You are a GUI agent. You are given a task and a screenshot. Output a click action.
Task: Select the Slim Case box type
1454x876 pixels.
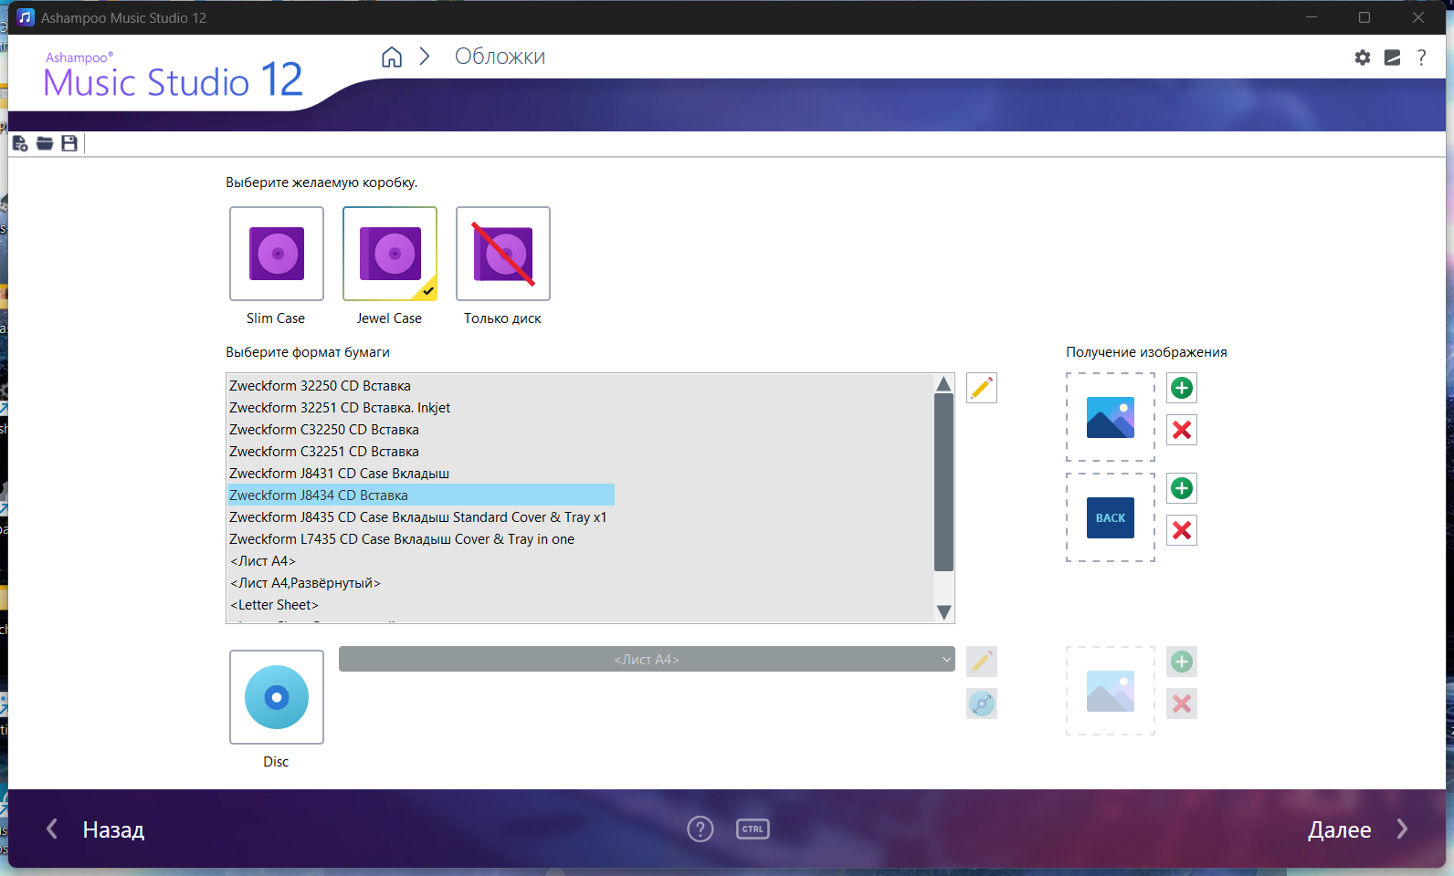click(277, 254)
